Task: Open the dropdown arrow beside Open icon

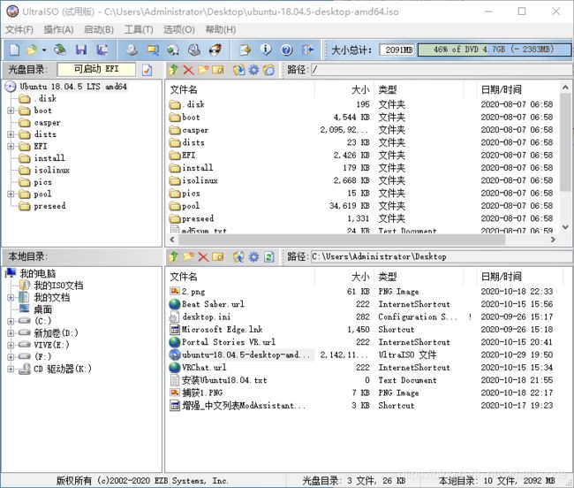Action: point(44,50)
